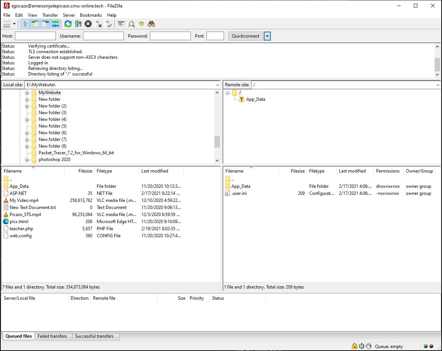
Task: Toggle message log display
Action: pos(25,24)
